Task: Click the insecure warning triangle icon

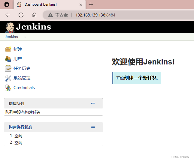Action: pyautogui.click(x=50, y=15)
